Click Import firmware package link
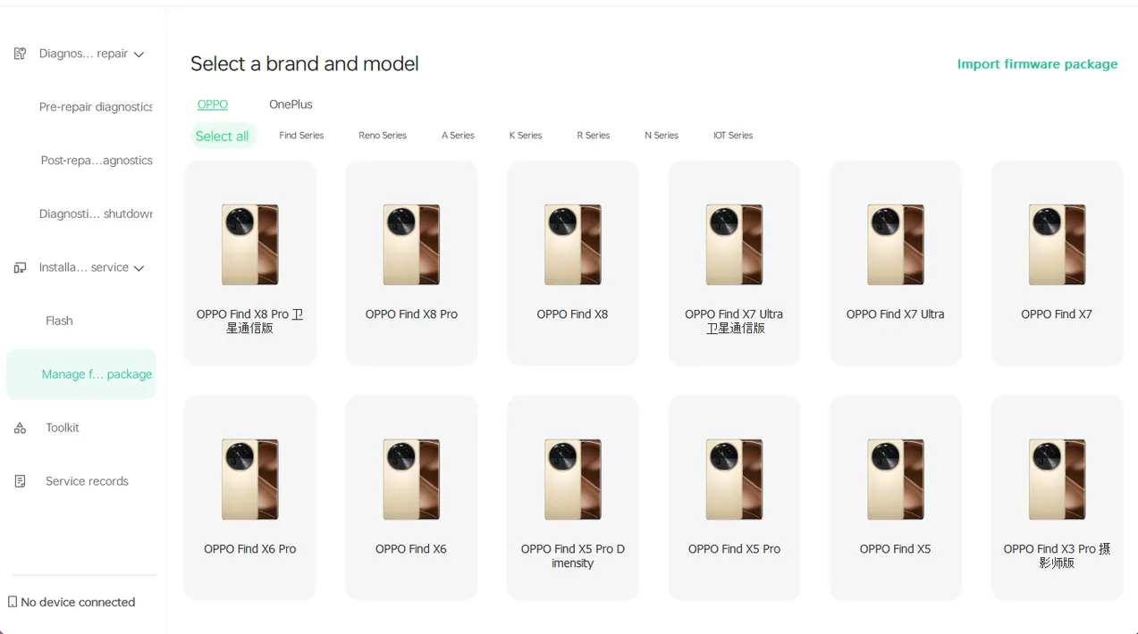Screen dimensions: 1138x634 click(x=1037, y=64)
